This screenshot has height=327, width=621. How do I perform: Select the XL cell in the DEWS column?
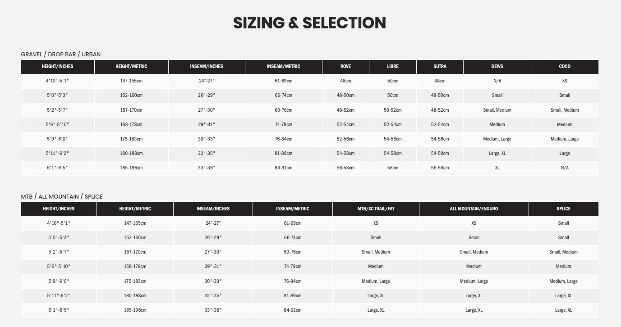pyautogui.click(x=497, y=168)
